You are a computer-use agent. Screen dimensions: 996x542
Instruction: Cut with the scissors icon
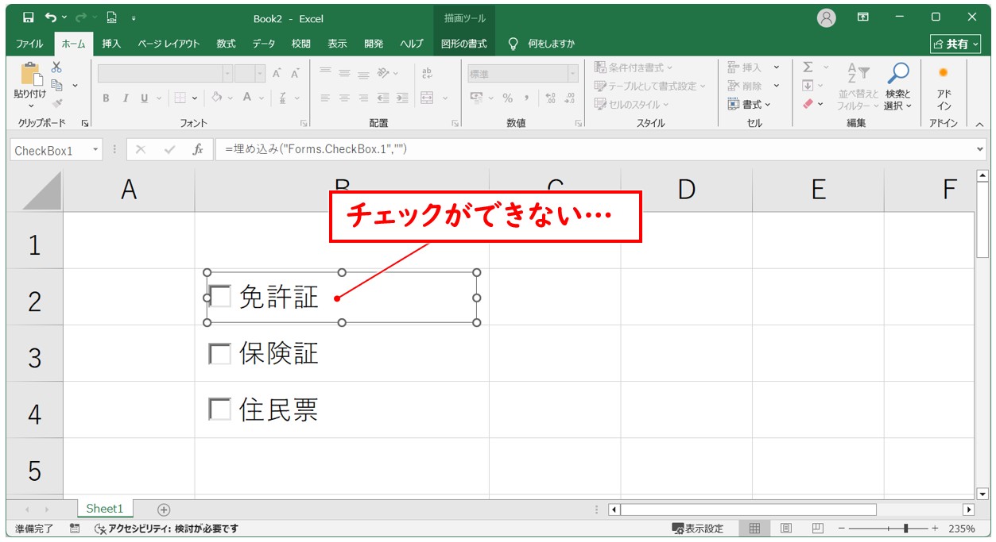click(x=56, y=67)
